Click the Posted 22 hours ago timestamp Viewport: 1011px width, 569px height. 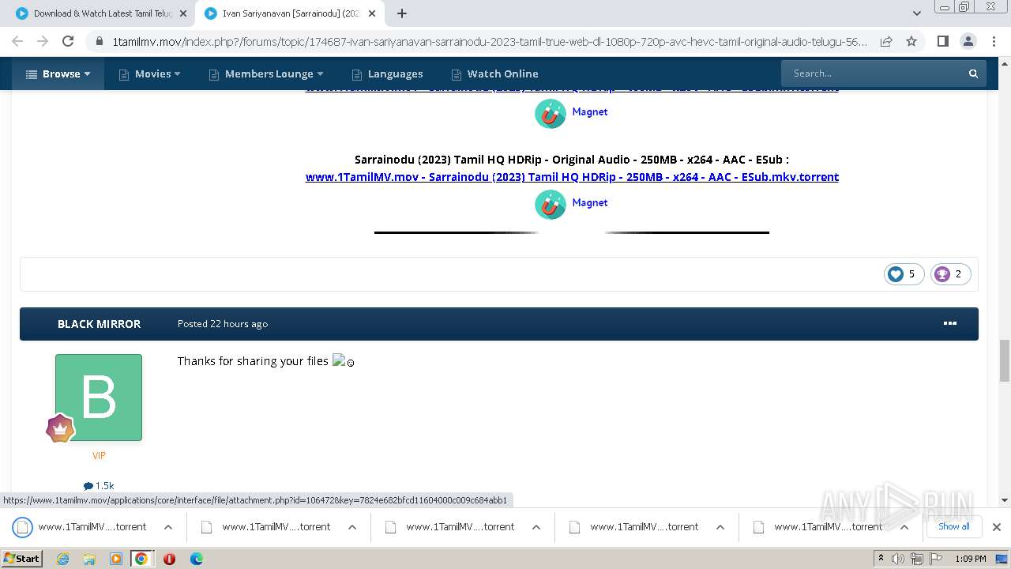point(223,324)
